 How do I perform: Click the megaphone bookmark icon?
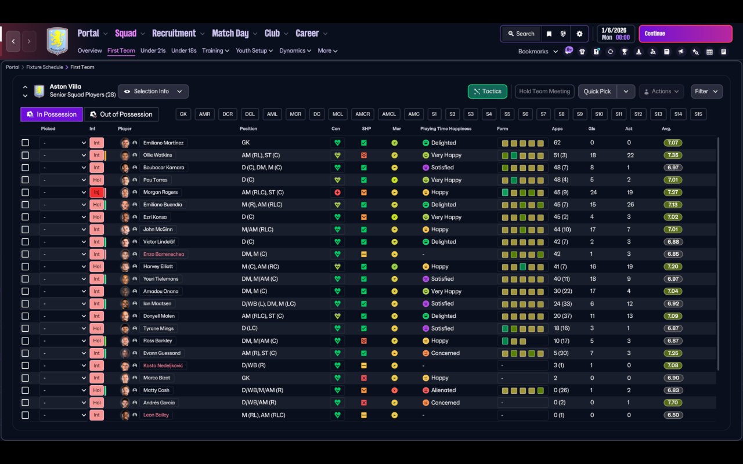(x=681, y=52)
